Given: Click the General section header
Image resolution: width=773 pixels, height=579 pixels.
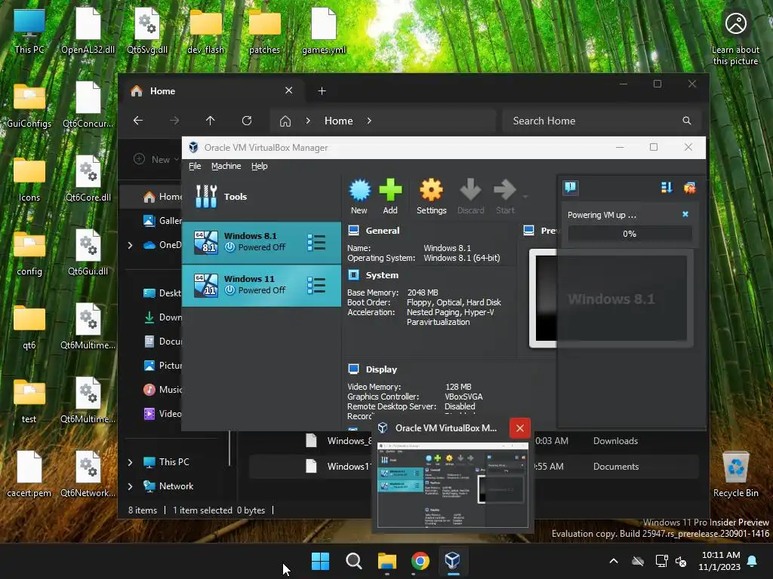Looking at the screenshot, I should pyautogui.click(x=374, y=231).
